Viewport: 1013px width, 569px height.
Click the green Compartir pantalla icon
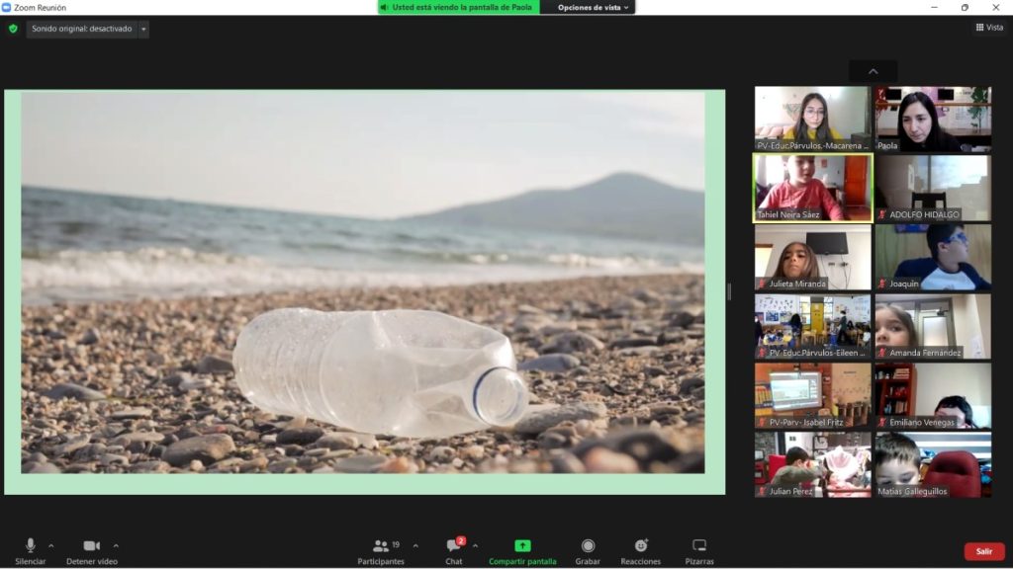(522, 545)
